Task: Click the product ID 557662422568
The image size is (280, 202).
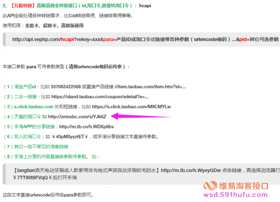Action: click(x=66, y=87)
